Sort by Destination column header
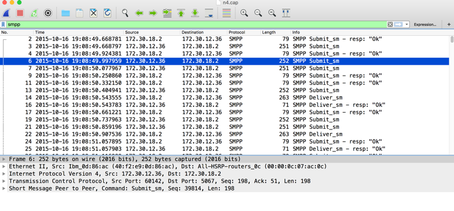The height and width of the screenshot is (211, 454). coord(204,32)
